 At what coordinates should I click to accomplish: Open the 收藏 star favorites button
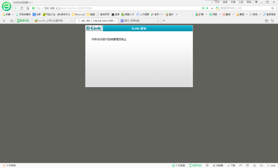6,14
